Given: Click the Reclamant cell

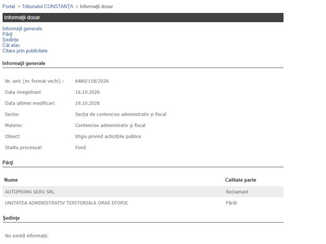Looking at the screenshot, I should click(237, 192).
